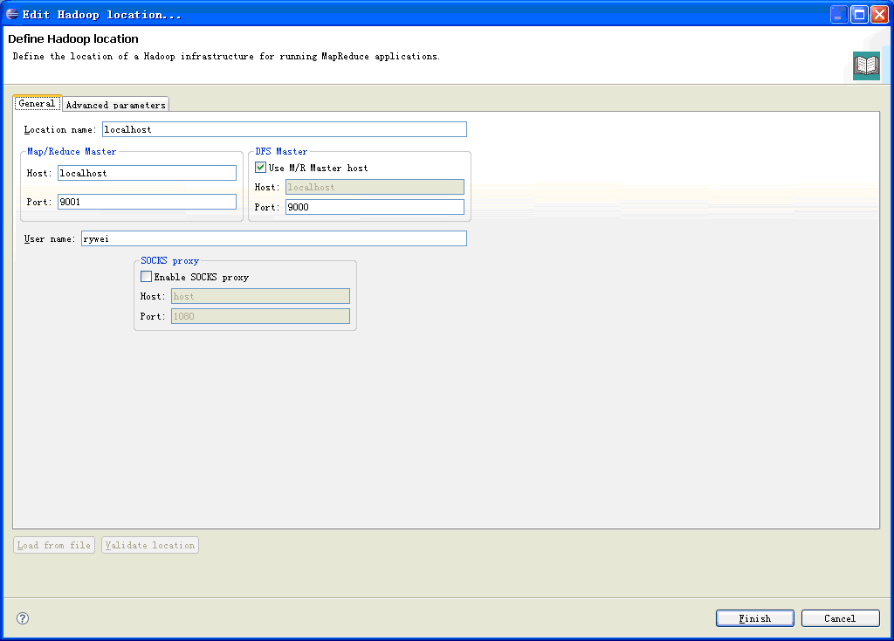The image size is (894, 641).
Task: Click the Location name input field
Action: click(284, 128)
